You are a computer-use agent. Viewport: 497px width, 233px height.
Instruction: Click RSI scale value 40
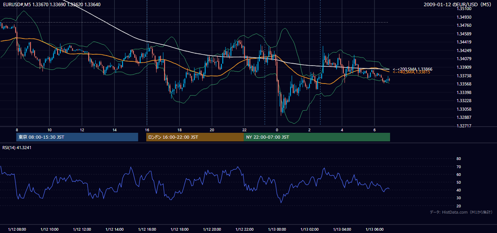coord(458,190)
